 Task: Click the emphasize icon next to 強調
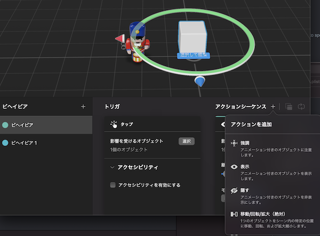[x=234, y=143]
